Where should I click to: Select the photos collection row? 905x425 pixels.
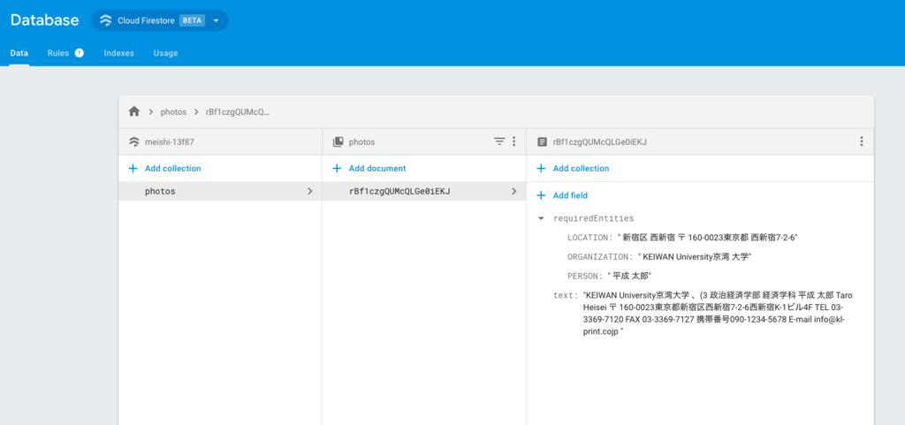click(220, 192)
